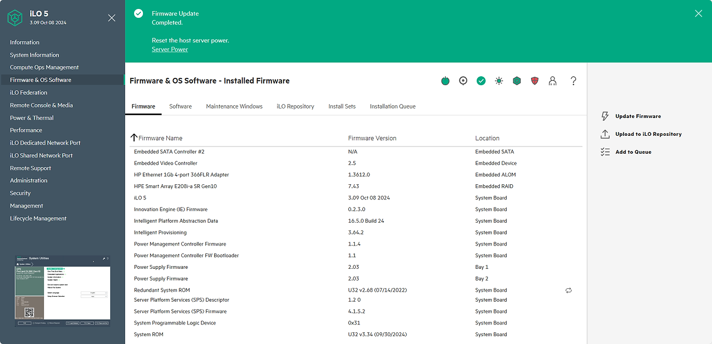The height and width of the screenshot is (344, 712).
Task: Open the Remote Console thumbnail preview
Action: (x=62, y=289)
